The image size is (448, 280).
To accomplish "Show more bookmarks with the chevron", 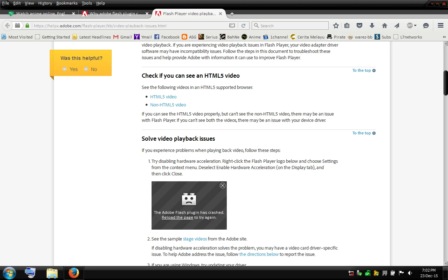I will pos(444,37).
